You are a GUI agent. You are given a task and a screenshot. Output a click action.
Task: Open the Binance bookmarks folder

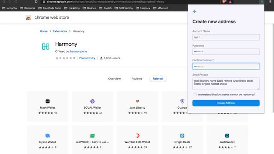click(89, 8)
